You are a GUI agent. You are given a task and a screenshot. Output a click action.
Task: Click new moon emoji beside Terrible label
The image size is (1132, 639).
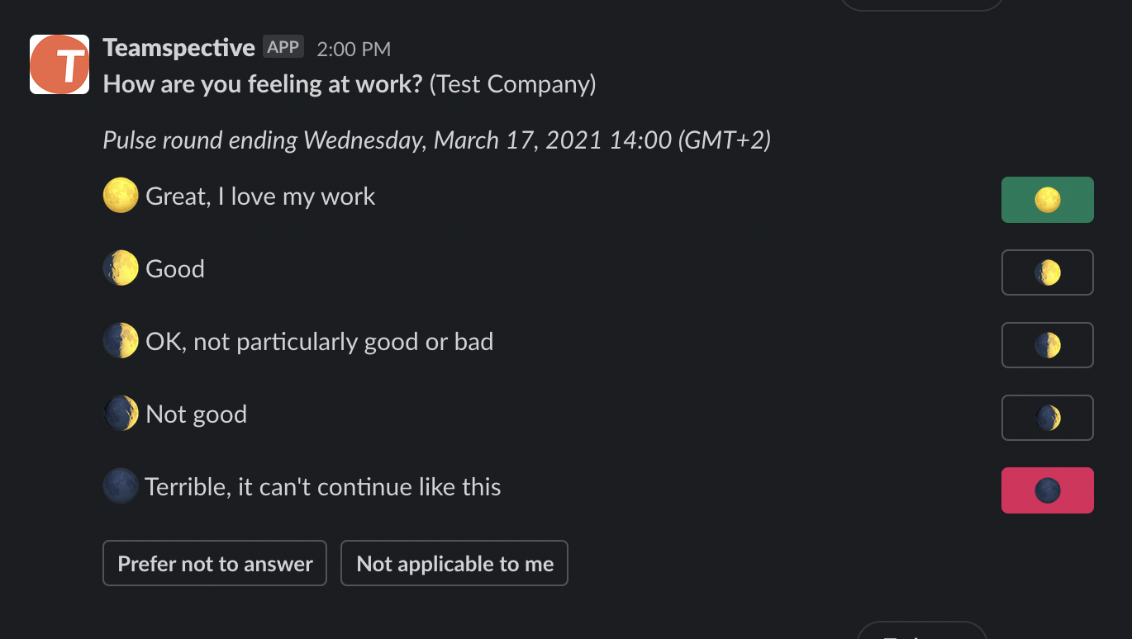click(x=121, y=486)
